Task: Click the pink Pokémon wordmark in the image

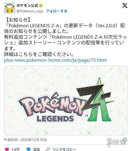Action: tap(52, 105)
